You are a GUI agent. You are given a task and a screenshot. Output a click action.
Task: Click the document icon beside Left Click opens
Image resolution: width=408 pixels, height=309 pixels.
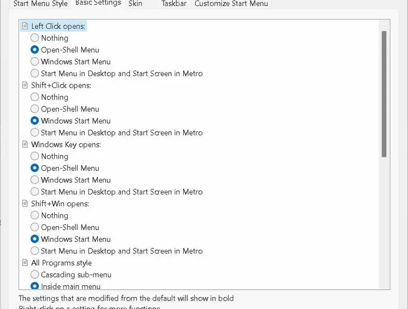pos(25,26)
